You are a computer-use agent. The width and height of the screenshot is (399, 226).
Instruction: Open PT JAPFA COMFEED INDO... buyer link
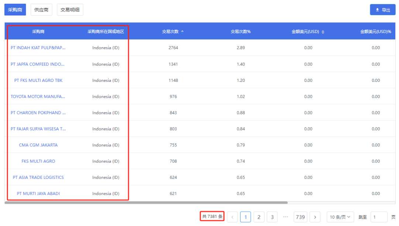pos(37,64)
